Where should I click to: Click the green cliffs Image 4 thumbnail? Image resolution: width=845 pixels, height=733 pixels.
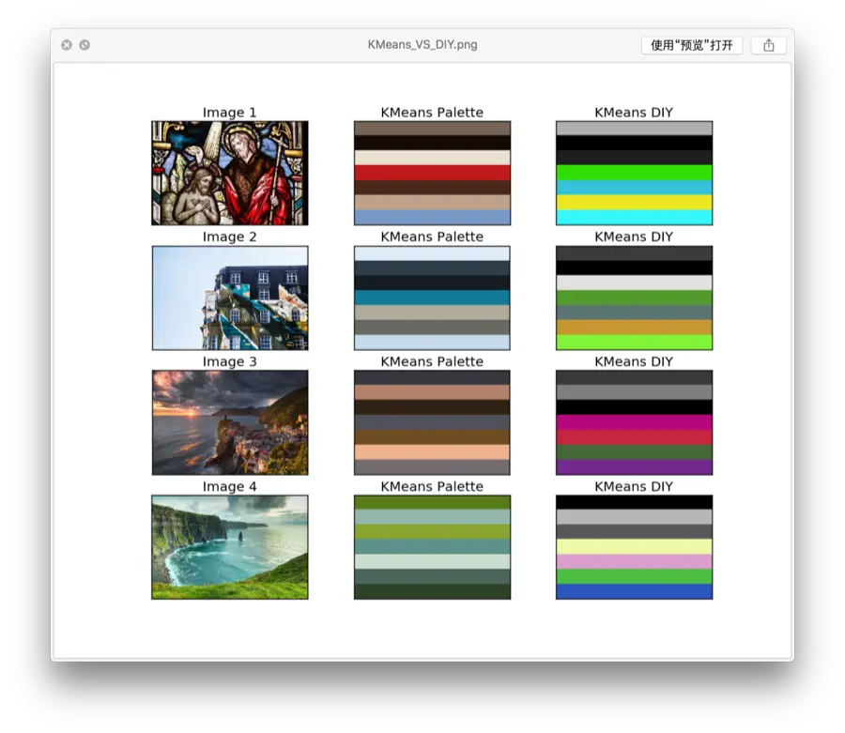[x=230, y=547]
